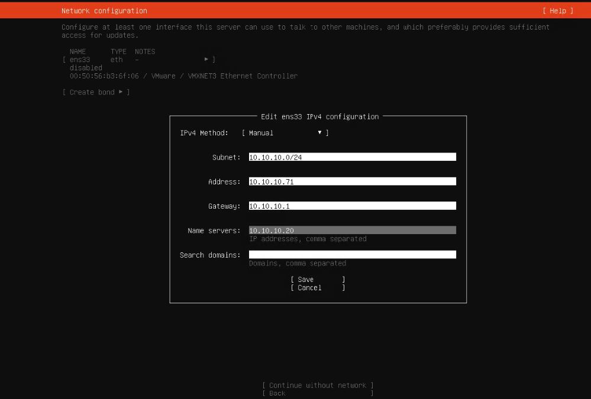Open the IPv4 Method Manual dropdown

(285, 133)
